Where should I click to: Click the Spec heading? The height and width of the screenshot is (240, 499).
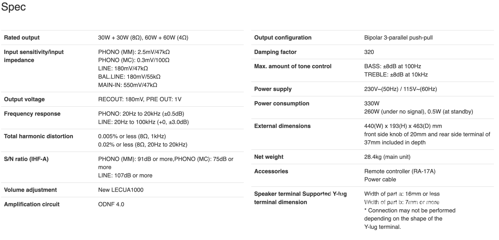tap(13, 7)
